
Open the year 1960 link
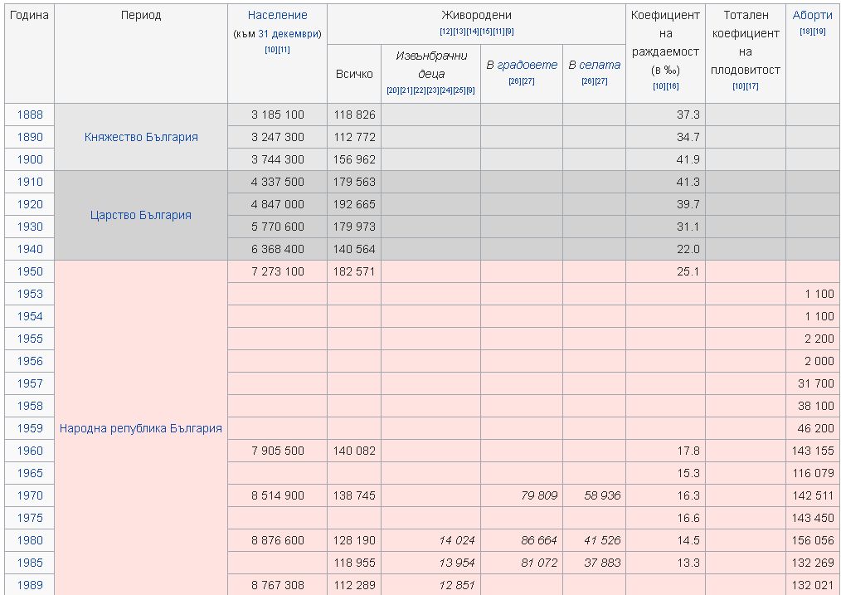tap(30, 451)
